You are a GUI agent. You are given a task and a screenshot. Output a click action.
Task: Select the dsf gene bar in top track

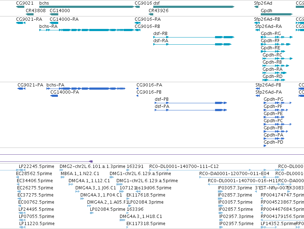(194, 7)
